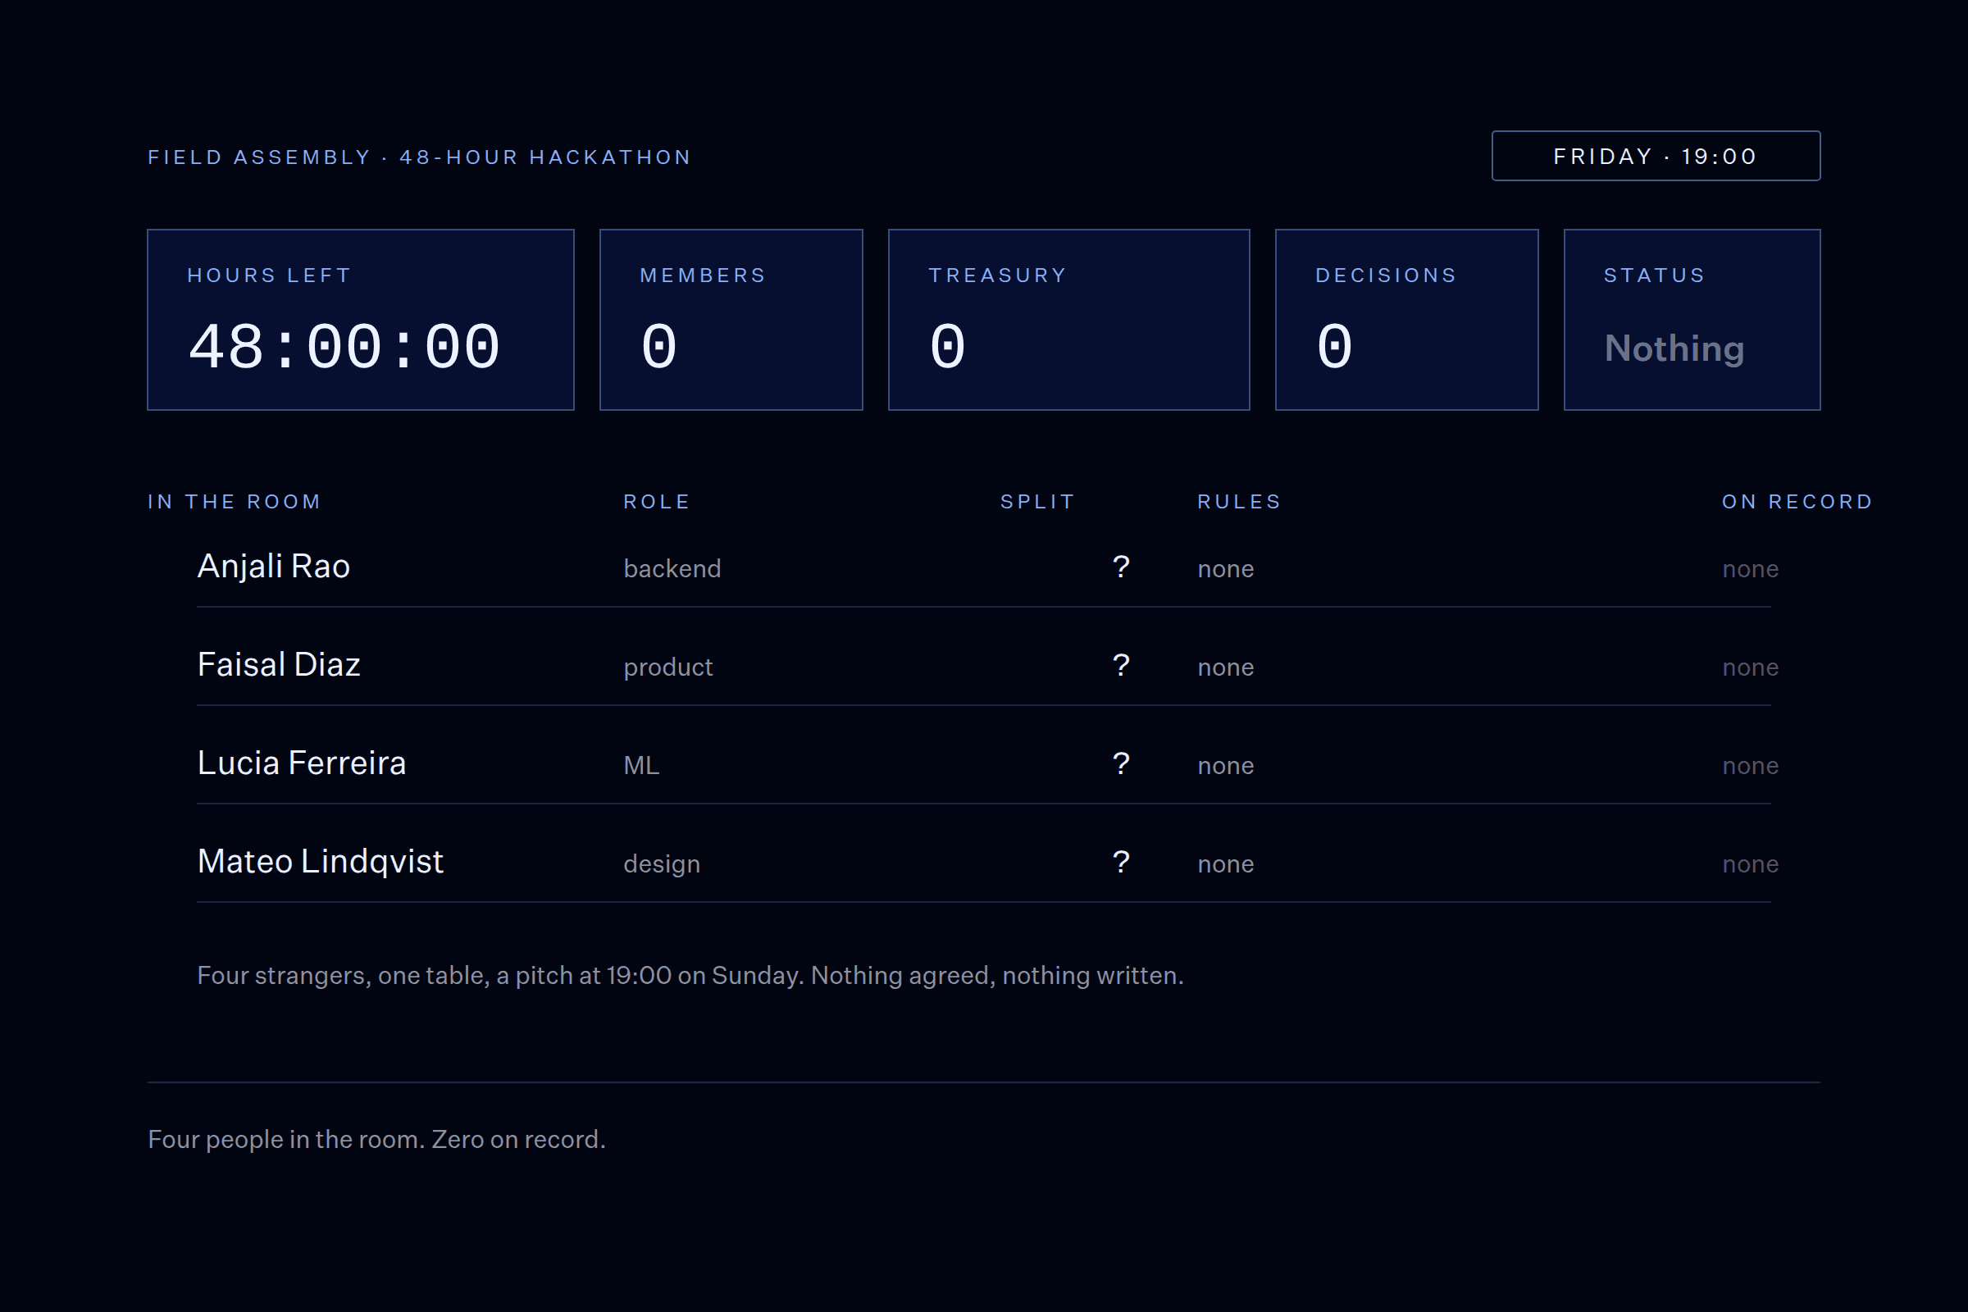Image resolution: width=1968 pixels, height=1312 pixels.
Task: Click the Field Assembly hackathon header text
Action: click(419, 157)
